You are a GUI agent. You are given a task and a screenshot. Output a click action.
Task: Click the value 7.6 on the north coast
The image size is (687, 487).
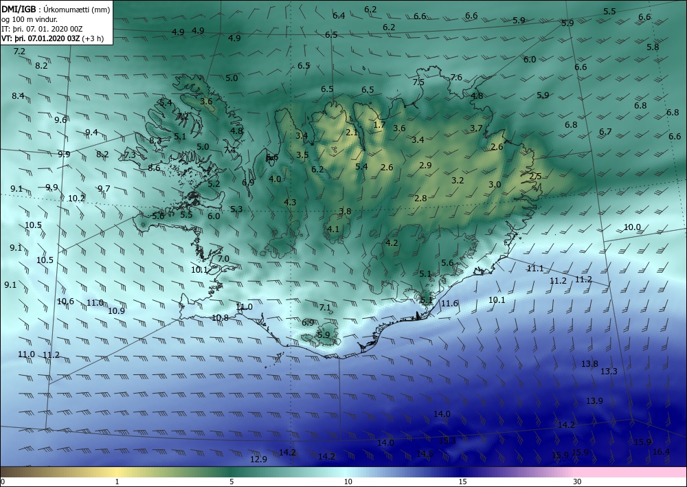click(x=456, y=77)
